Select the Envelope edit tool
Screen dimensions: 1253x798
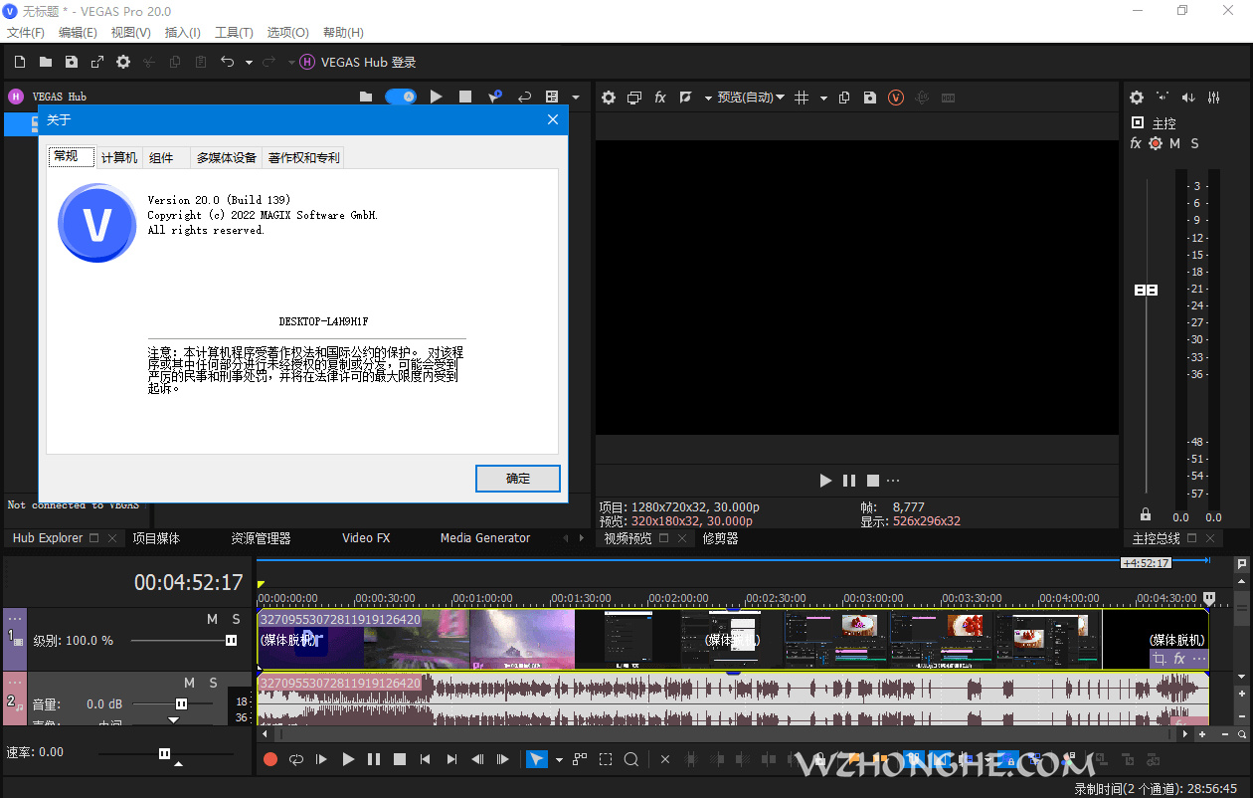point(580,759)
